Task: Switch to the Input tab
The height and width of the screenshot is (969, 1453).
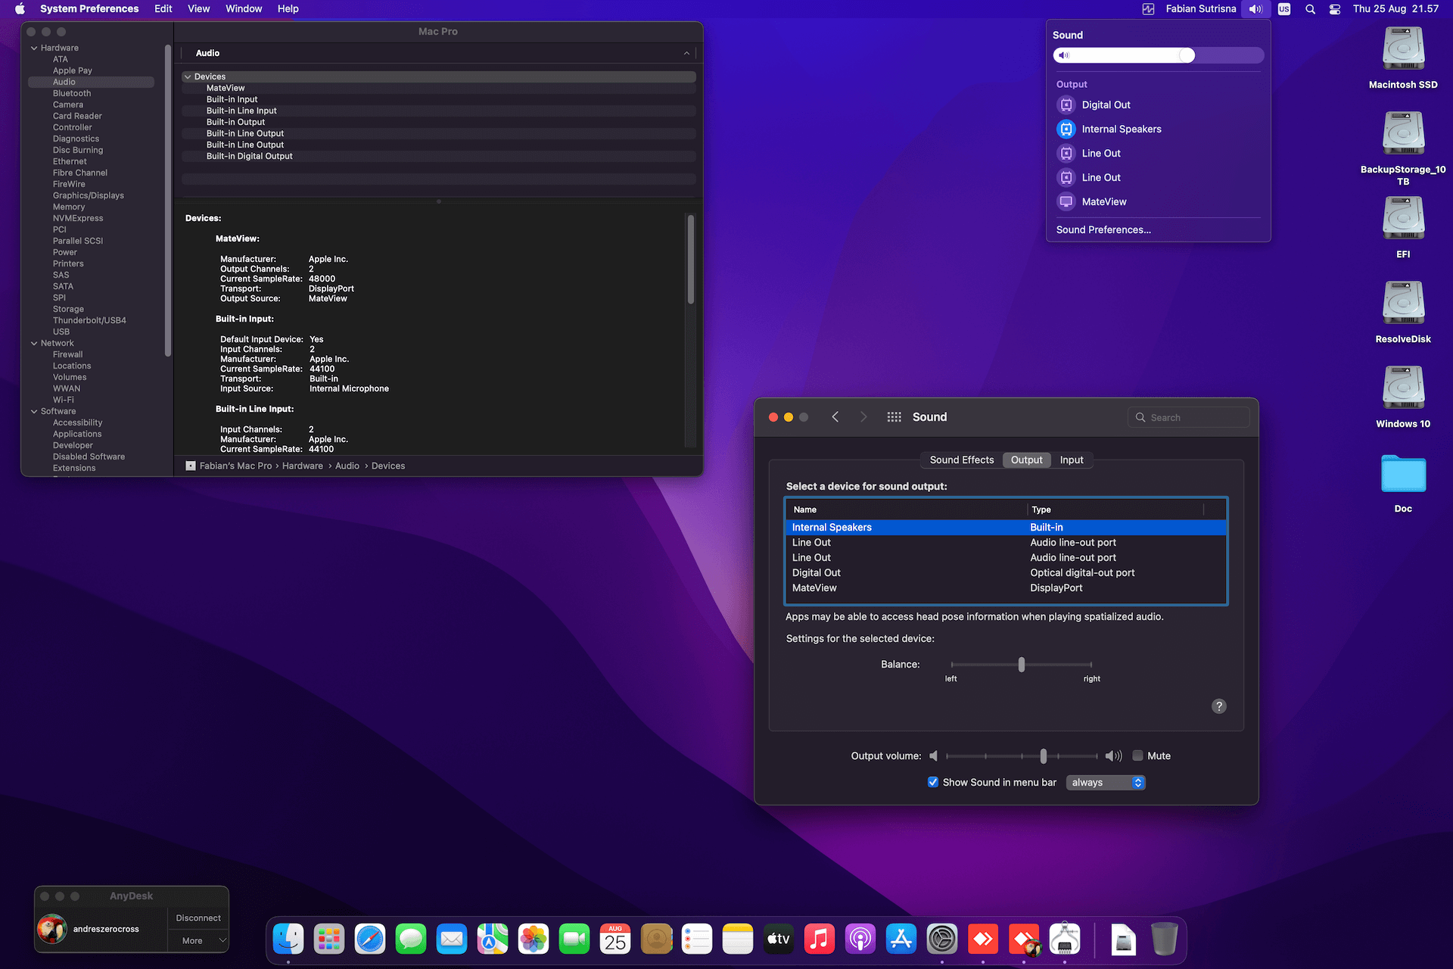Action: 1071,460
